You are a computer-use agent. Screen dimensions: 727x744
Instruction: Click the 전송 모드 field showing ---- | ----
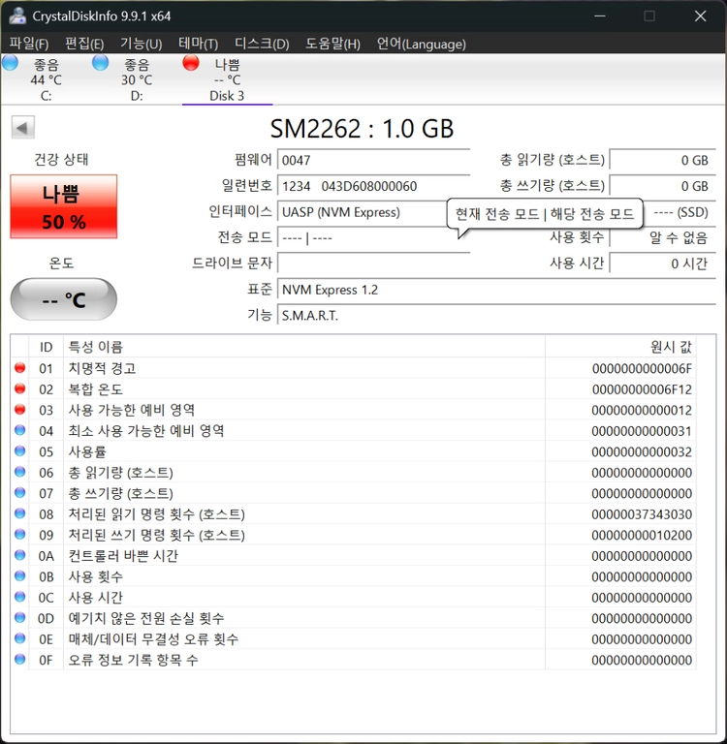click(374, 237)
